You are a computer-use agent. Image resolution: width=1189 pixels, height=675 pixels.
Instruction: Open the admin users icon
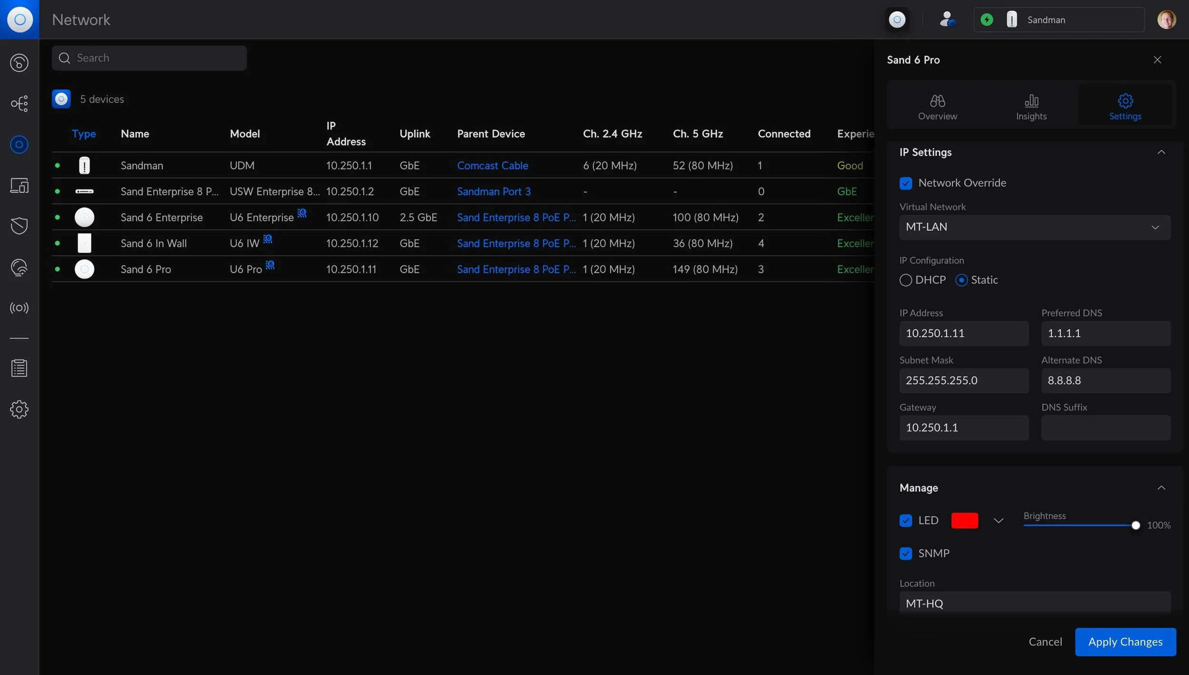pos(947,19)
